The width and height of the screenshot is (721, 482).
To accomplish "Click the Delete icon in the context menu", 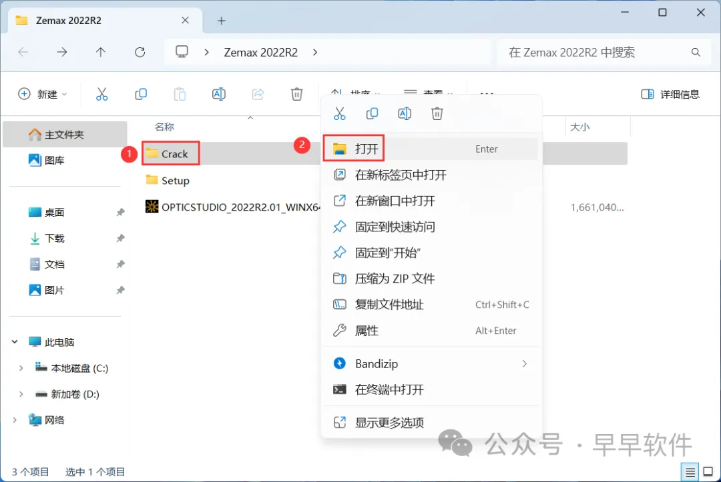I will coord(437,113).
